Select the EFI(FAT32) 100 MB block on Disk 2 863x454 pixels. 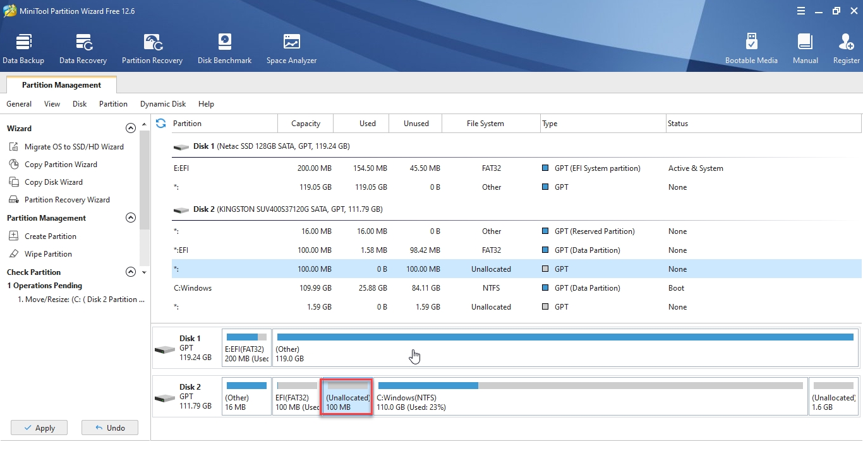pos(297,397)
